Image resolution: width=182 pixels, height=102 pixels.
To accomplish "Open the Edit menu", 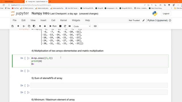I will pos(23,20).
